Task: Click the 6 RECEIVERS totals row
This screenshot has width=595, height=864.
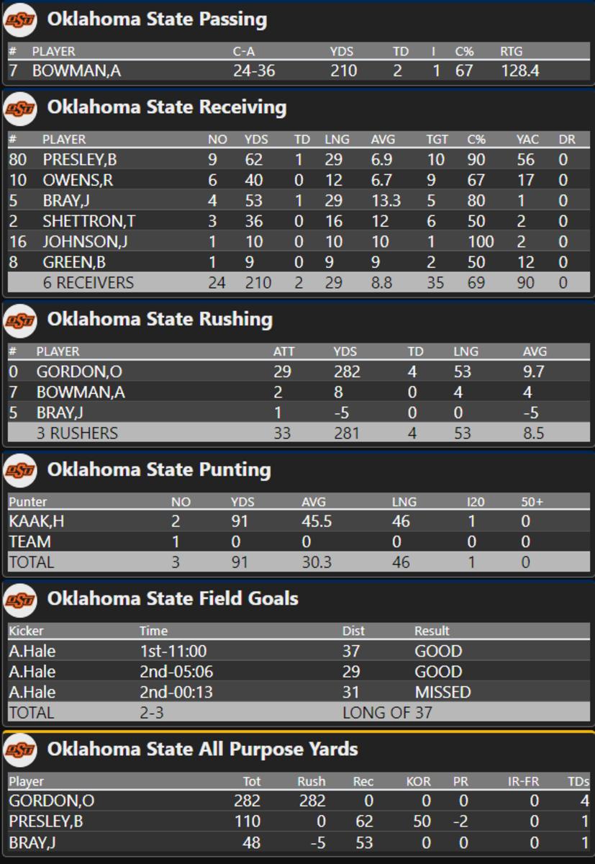Action: (88, 282)
